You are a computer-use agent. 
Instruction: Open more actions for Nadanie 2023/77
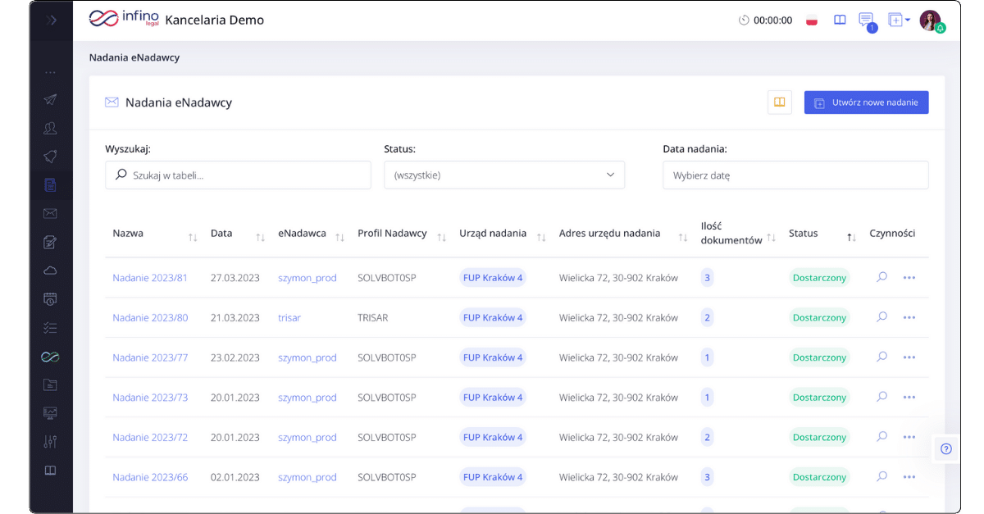[x=909, y=357]
